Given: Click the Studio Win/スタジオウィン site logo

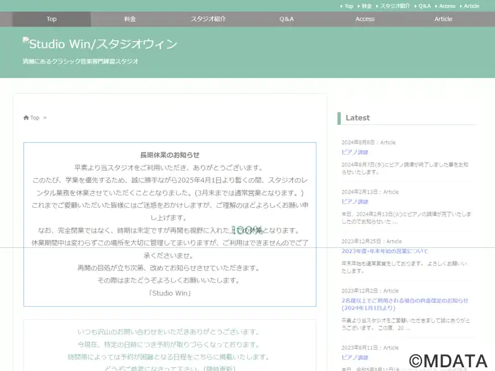Looking at the screenshot, I should [100, 44].
